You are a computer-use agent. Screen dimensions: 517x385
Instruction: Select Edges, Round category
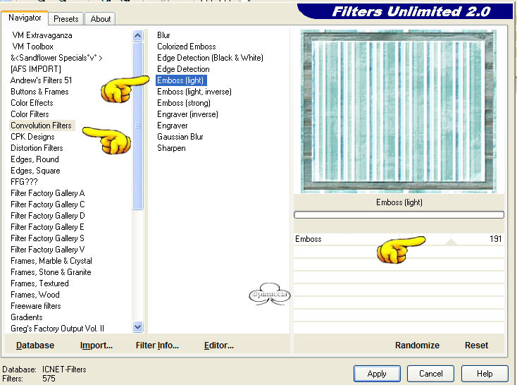pos(35,159)
